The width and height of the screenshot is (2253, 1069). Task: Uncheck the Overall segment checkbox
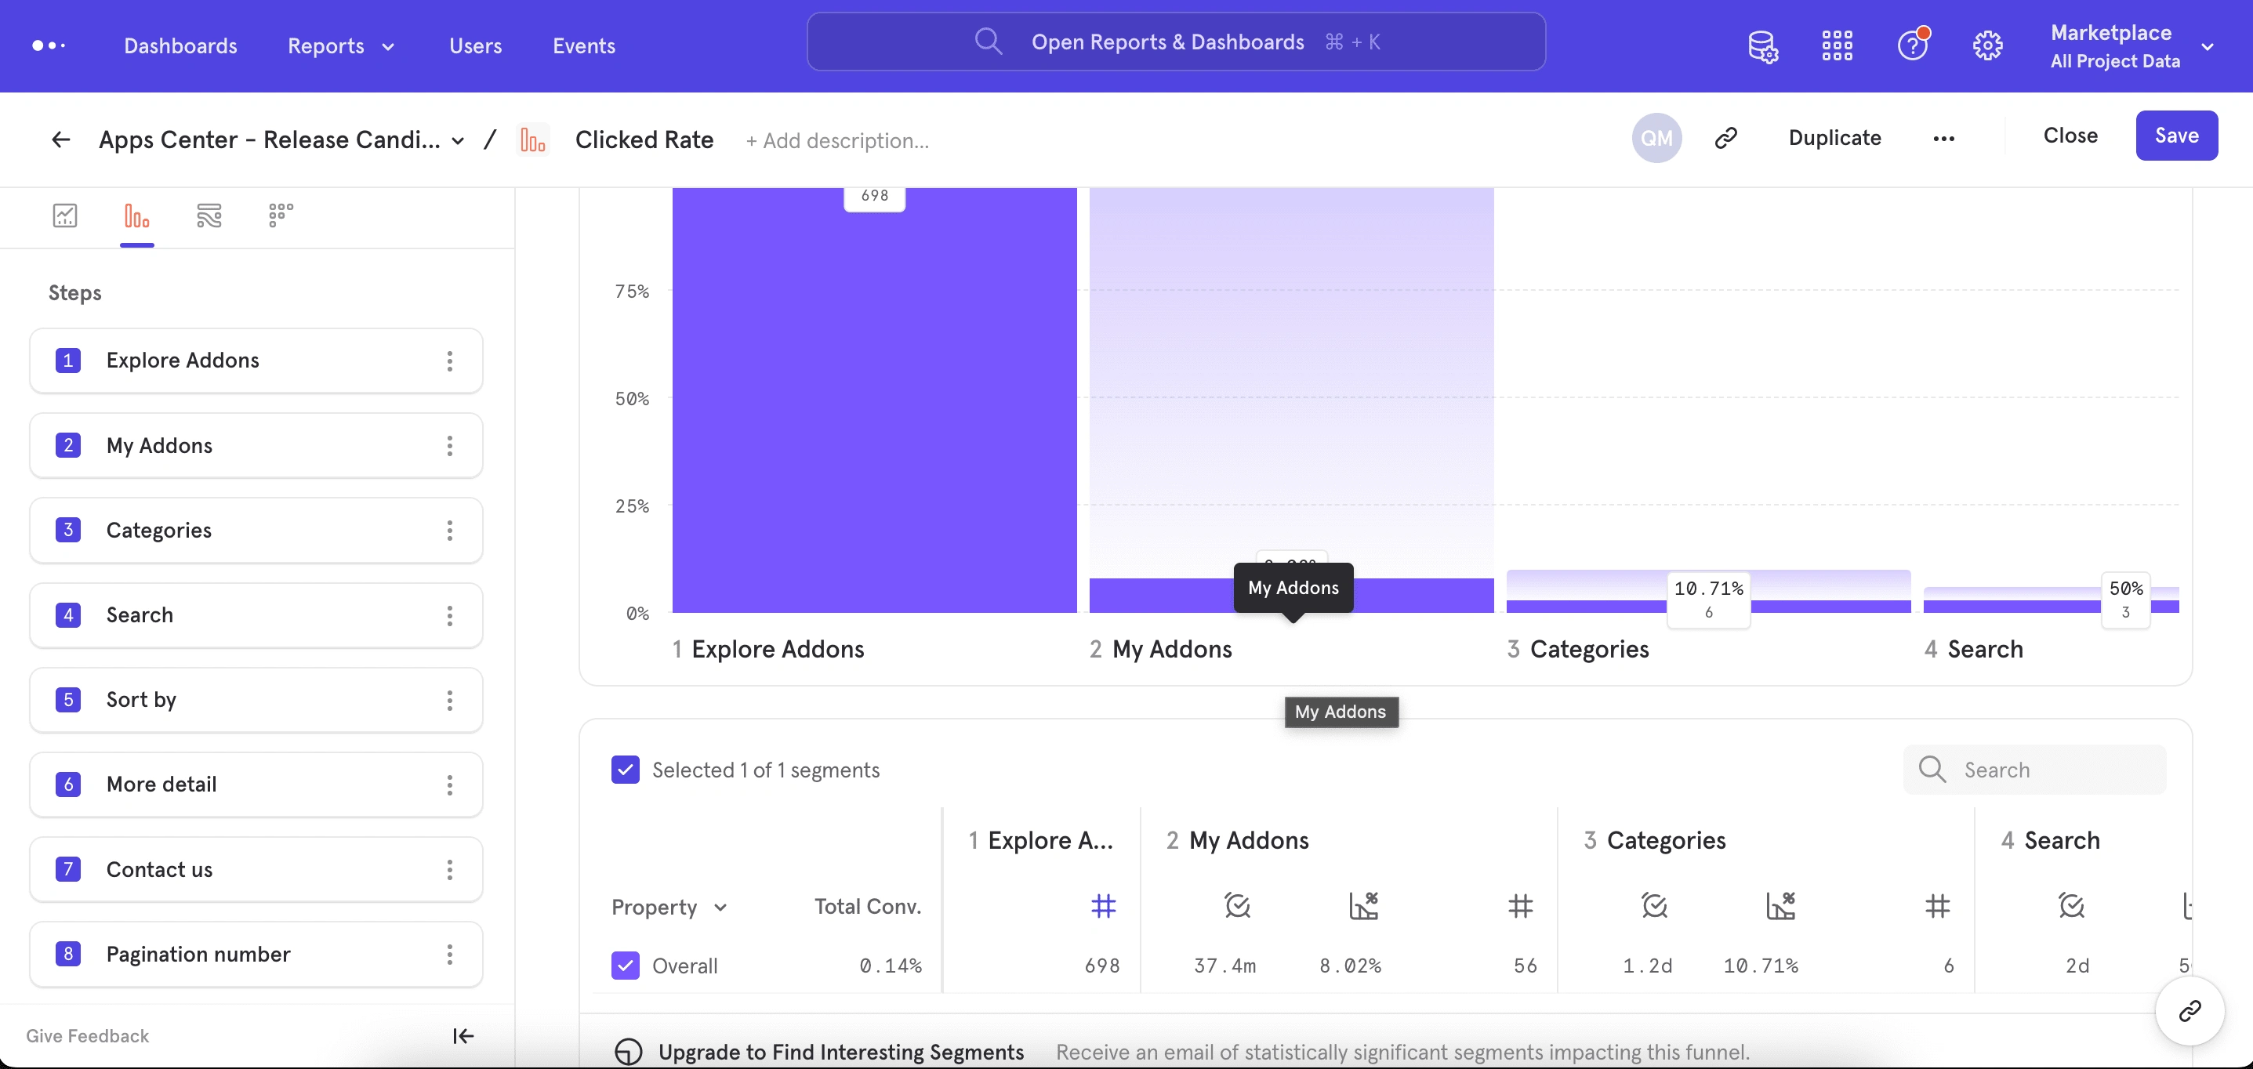click(x=626, y=965)
